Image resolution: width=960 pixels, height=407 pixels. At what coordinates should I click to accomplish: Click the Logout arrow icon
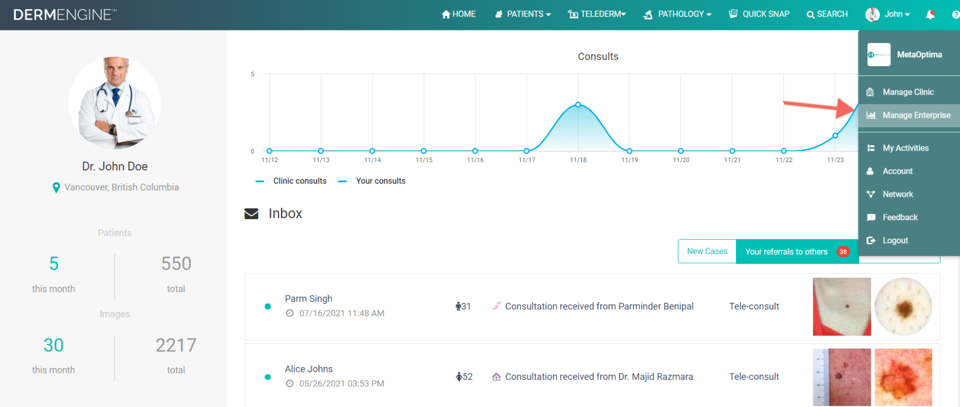coord(871,240)
